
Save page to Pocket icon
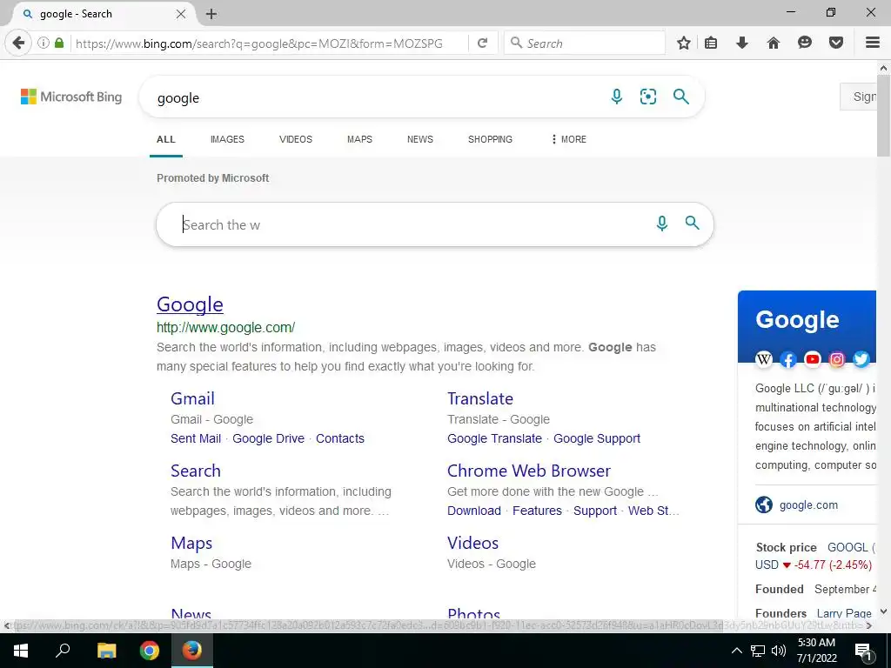point(836,43)
